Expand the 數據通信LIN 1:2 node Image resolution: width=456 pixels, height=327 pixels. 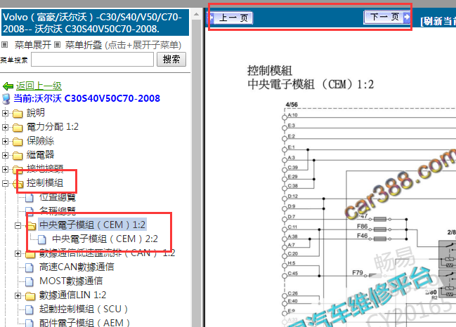point(18,295)
